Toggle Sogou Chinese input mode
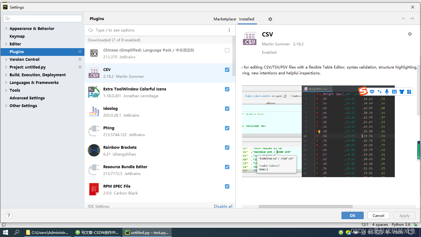This screenshot has height=237, width=421. point(372,92)
